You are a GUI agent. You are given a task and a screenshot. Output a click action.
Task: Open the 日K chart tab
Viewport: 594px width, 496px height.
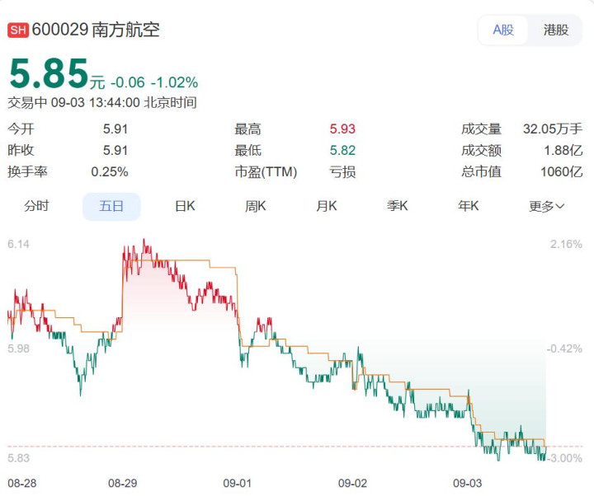pyautogui.click(x=185, y=206)
